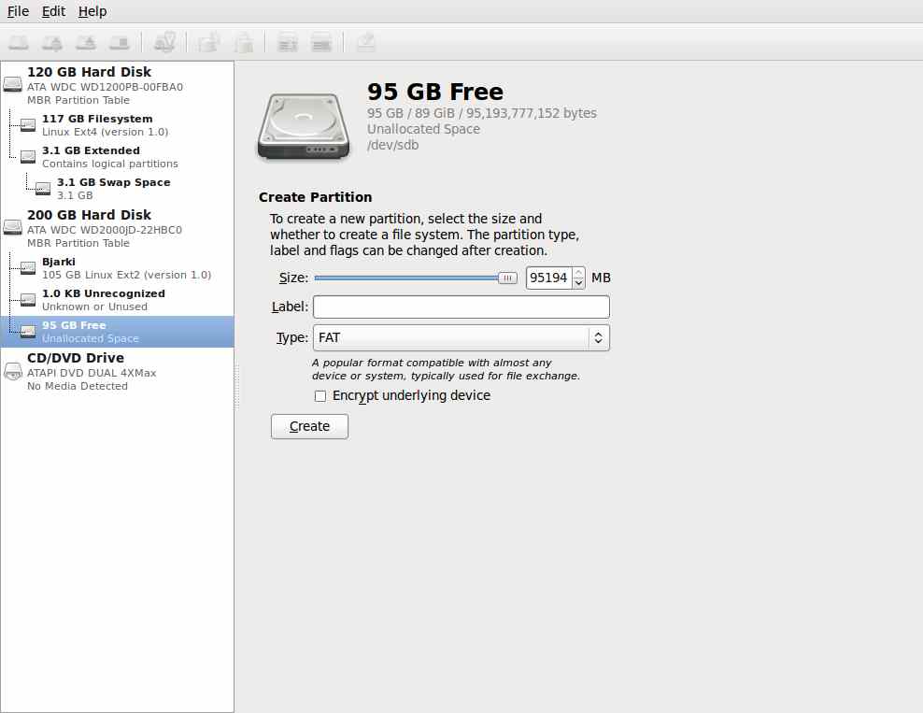Click the 200 GB Hard Disk drive icon
Viewport: 923px width, 713px height.
coord(13,228)
